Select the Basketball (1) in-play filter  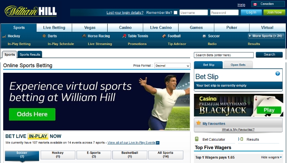[x=130, y=155]
